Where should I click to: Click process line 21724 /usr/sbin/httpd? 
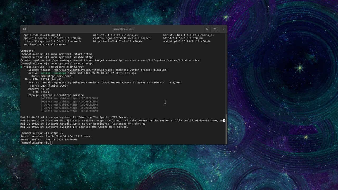[70, 98]
